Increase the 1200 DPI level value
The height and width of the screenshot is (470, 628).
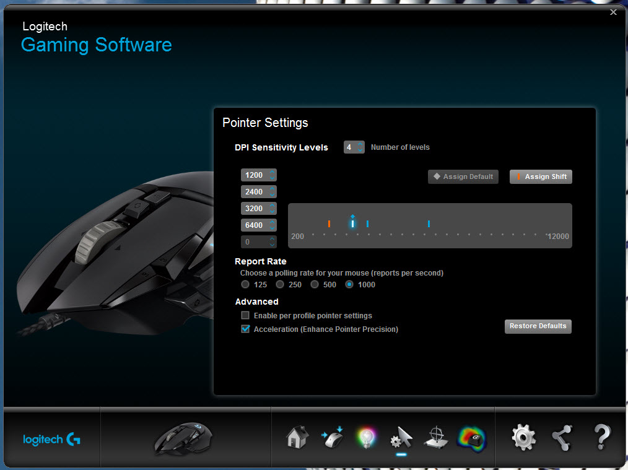tap(272, 172)
